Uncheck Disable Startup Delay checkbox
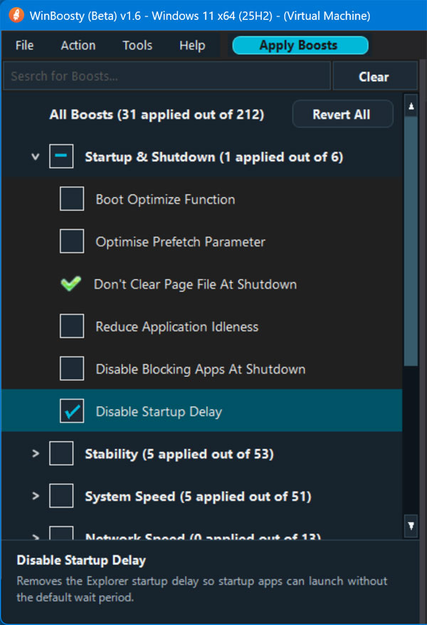The height and width of the screenshot is (625, 427). 72,411
